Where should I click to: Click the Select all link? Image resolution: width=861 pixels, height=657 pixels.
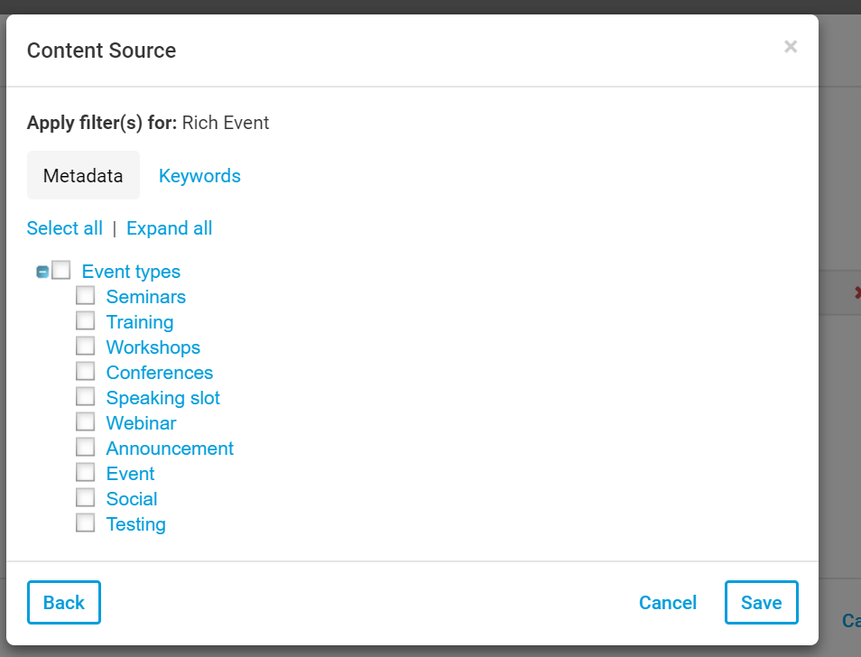[65, 228]
